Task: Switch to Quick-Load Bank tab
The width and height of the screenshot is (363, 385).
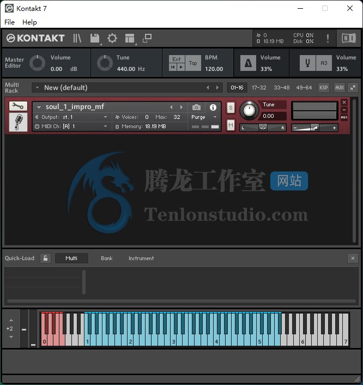Action: [106, 258]
